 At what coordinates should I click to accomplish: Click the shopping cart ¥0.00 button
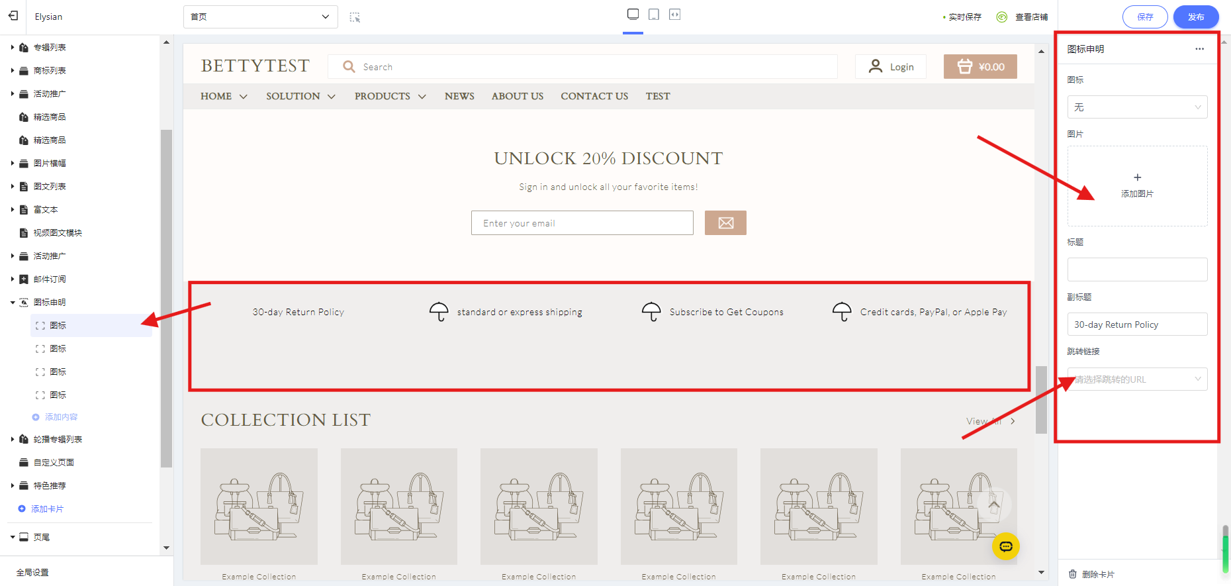[x=980, y=67]
